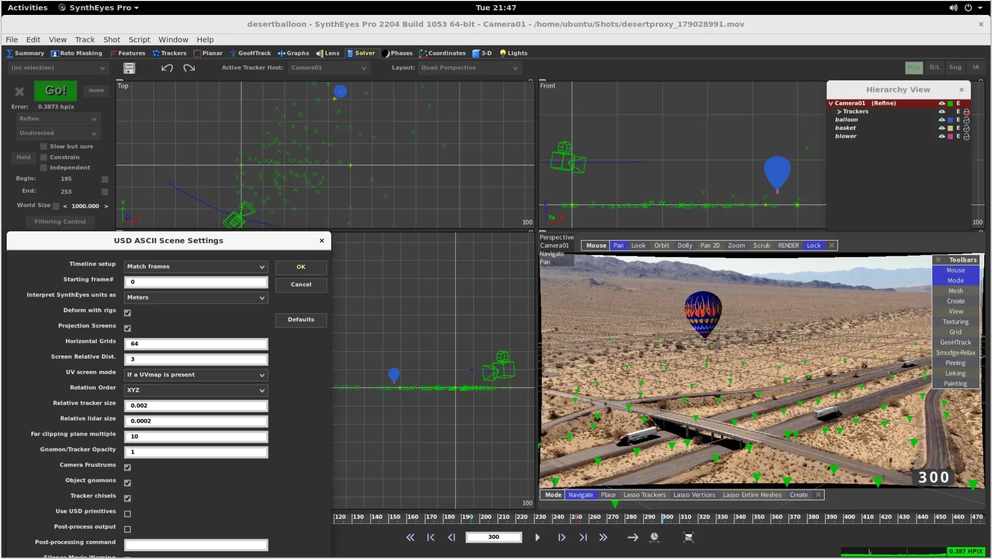Uncheck the Camera Frustrums checkbox
This screenshot has height=559, width=992.
point(128,467)
